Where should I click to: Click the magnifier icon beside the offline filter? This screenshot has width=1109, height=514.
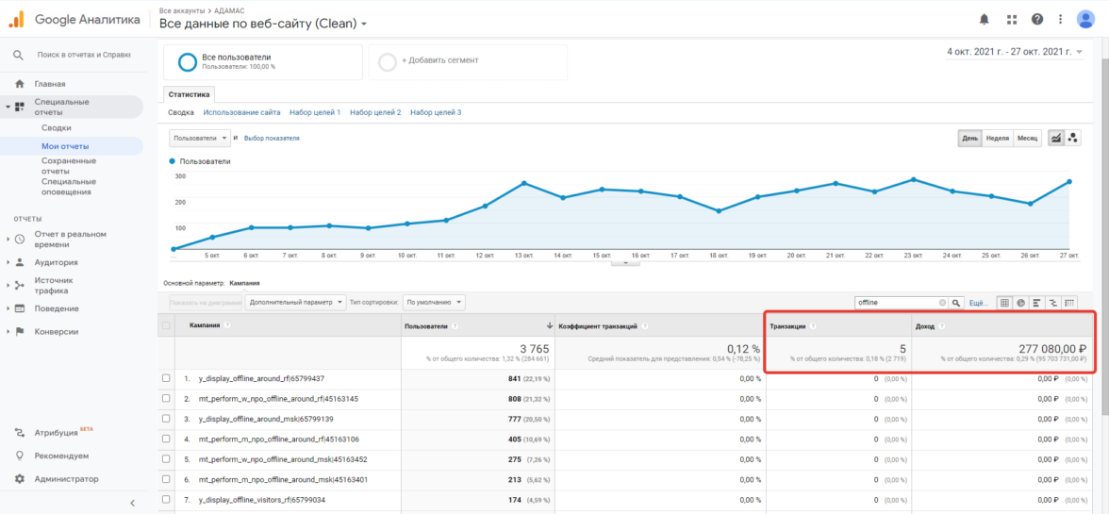[x=955, y=303]
